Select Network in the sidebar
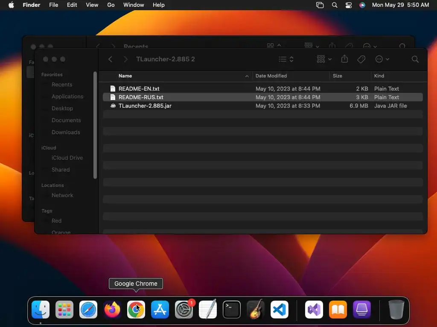The width and height of the screenshot is (437, 327). 62,195
